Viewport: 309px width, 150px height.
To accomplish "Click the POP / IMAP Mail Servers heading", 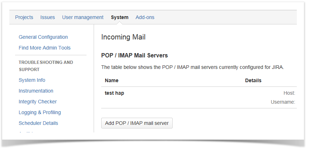I will tap(135, 56).
